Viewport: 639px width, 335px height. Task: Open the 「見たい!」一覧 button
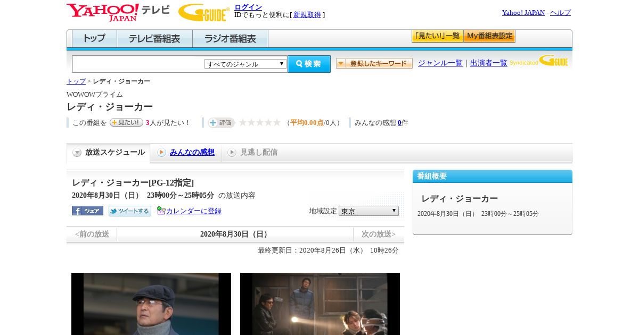point(437,36)
